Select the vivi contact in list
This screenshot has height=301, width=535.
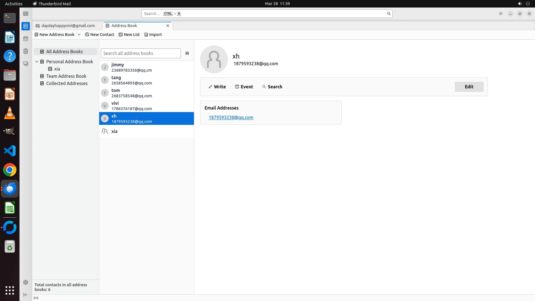pyautogui.click(x=146, y=106)
